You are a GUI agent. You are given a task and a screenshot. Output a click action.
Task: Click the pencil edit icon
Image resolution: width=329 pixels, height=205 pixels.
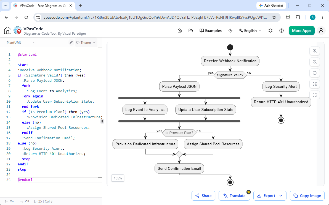(71, 42)
